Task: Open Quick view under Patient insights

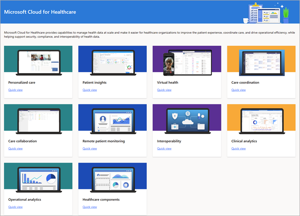Action: pos(90,90)
